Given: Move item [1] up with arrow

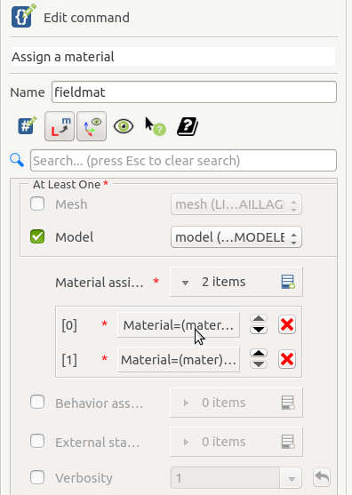Looking at the screenshot, I should pos(259,354).
